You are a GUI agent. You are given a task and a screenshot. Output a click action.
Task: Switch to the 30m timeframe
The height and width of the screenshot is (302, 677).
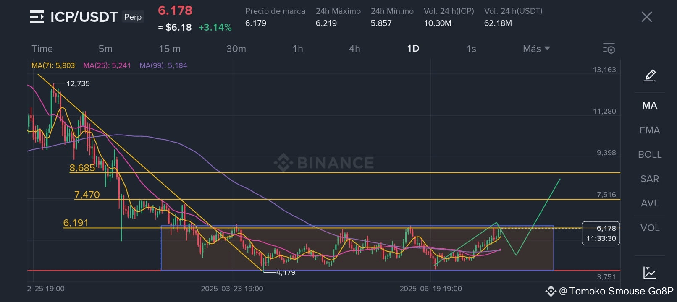tap(236, 49)
